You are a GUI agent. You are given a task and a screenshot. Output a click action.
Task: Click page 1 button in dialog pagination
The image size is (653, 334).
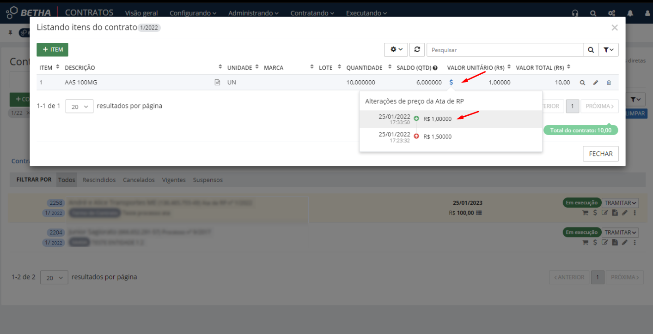tap(572, 106)
